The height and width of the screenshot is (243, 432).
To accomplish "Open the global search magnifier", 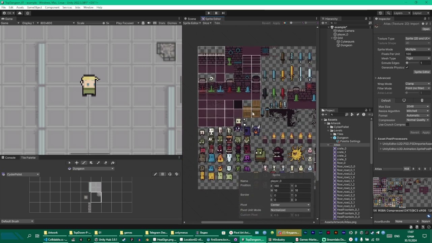I will coord(388,13).
